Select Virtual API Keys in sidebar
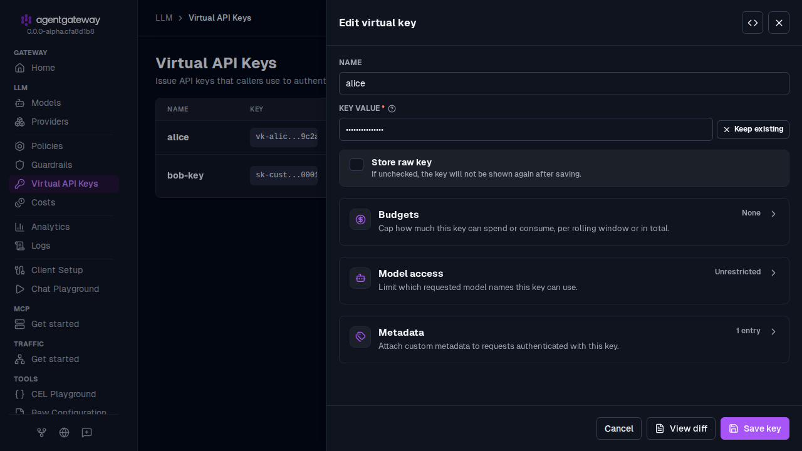Viewport: 802px width, 451px height. tap(64, 184)
